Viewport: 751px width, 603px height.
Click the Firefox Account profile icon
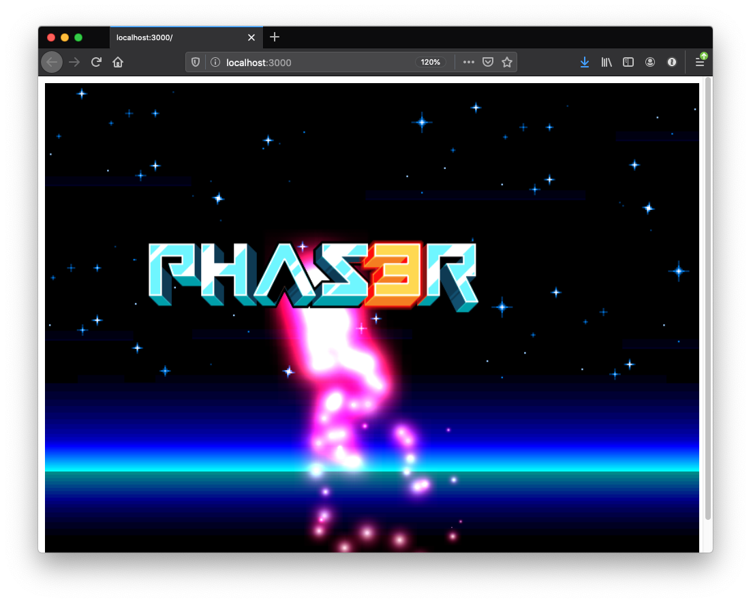pos(649,62)
